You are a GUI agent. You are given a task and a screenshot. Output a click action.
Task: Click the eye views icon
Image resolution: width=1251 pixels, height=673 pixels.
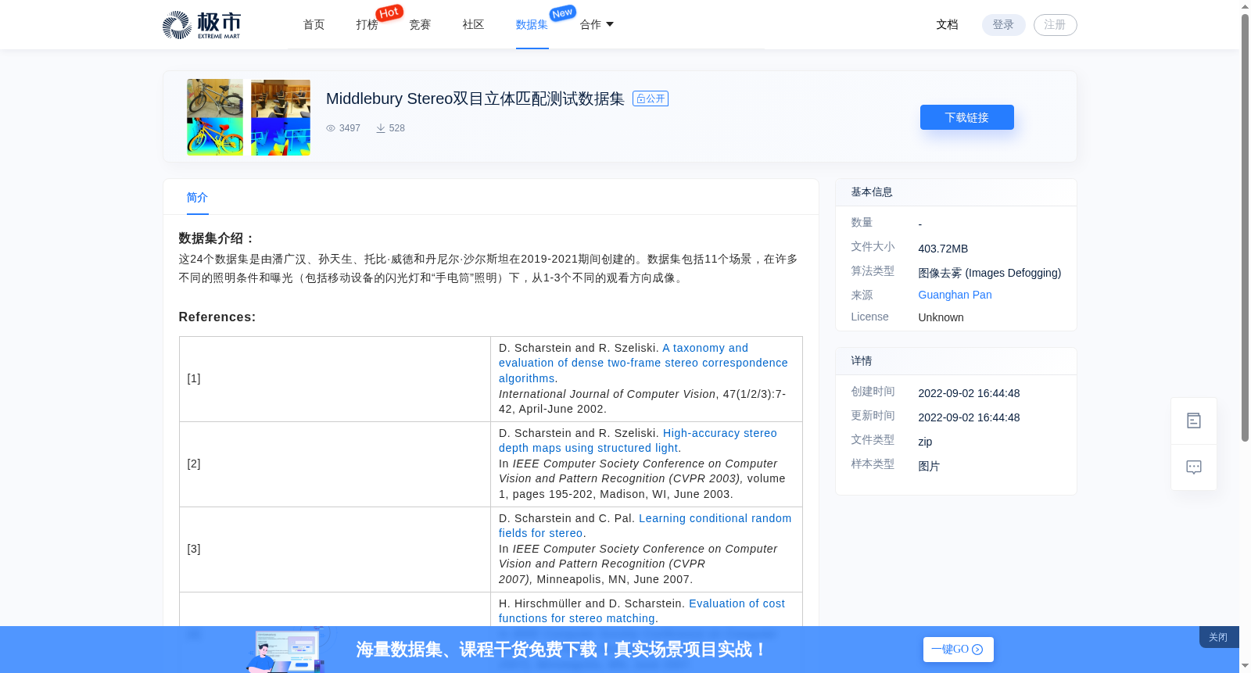point(331,128)
